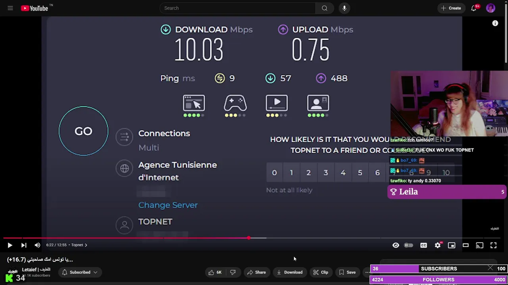Open the Topnet chapter list
The image size is (508, 285).
point(79,245)
